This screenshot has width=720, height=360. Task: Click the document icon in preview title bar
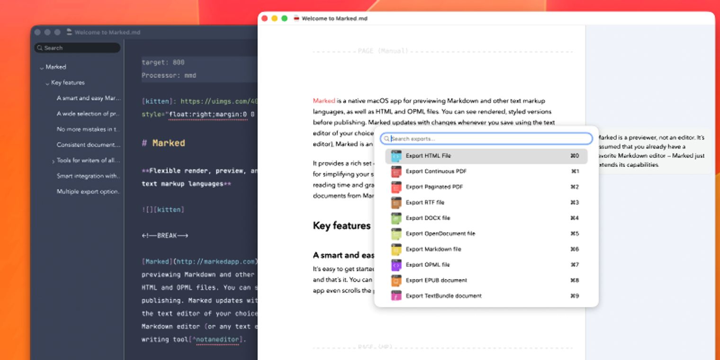pyautogui.click(x=297, y=18)
